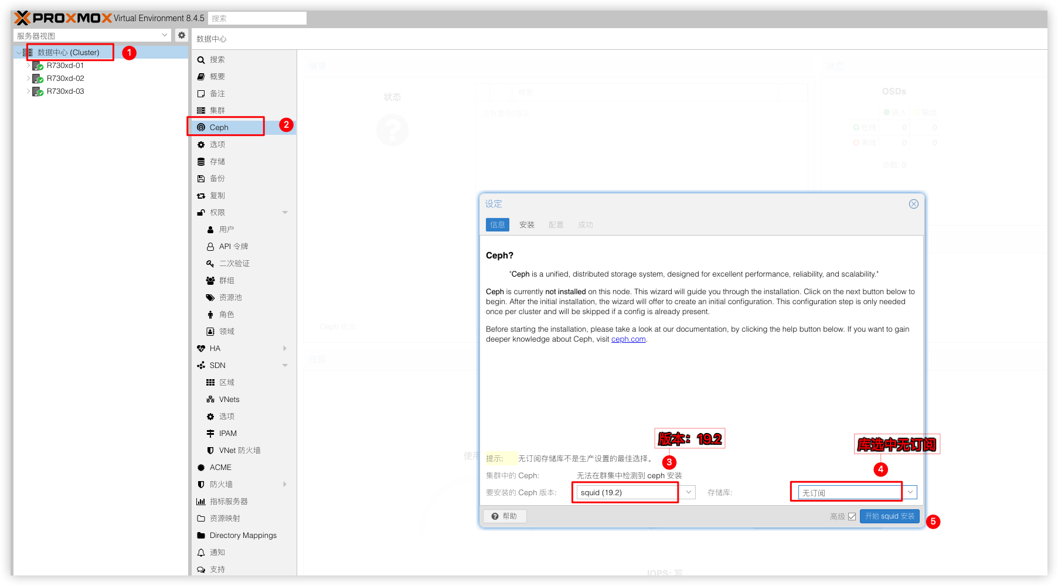
Task: Toggle the 高级 advanced checkbox
Action: 852,516
